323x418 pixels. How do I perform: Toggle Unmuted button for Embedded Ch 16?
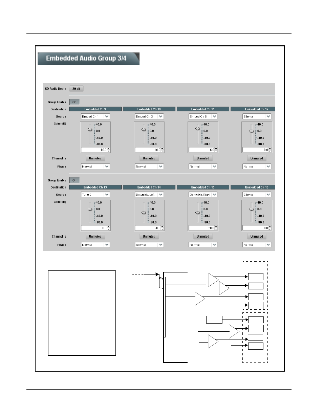tap(257, 237)
